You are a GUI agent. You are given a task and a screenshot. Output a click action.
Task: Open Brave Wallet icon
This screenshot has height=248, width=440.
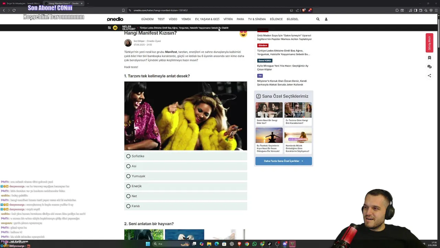click(421, 10)
